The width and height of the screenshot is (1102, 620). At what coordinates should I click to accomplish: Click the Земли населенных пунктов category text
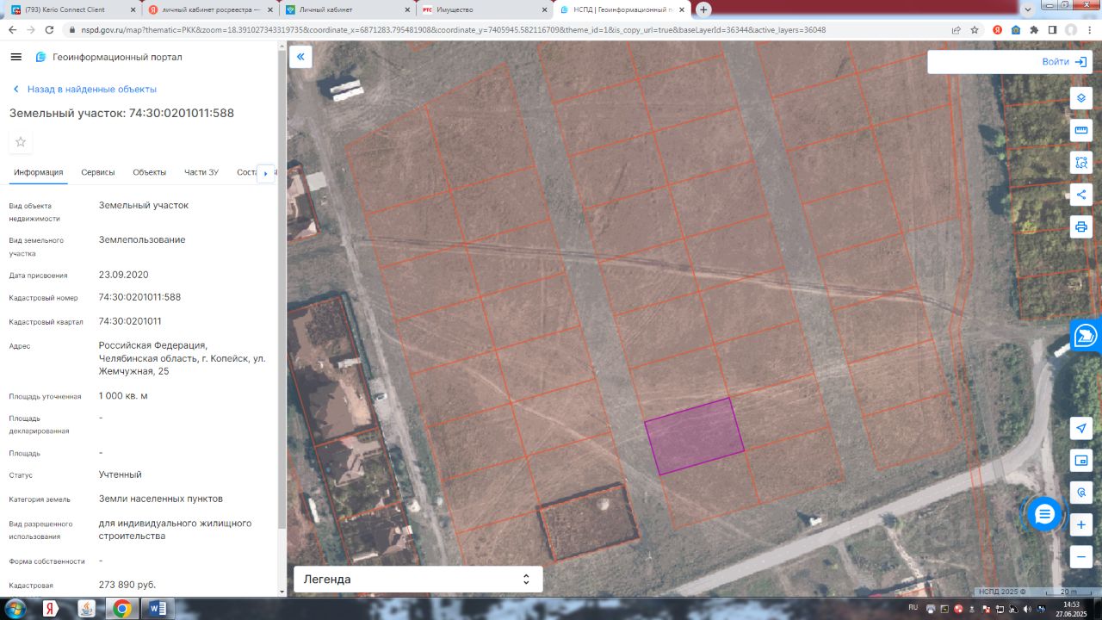click(161, 499)
